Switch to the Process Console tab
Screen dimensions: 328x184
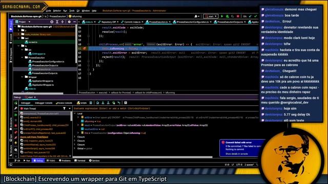tap(64, 103)
